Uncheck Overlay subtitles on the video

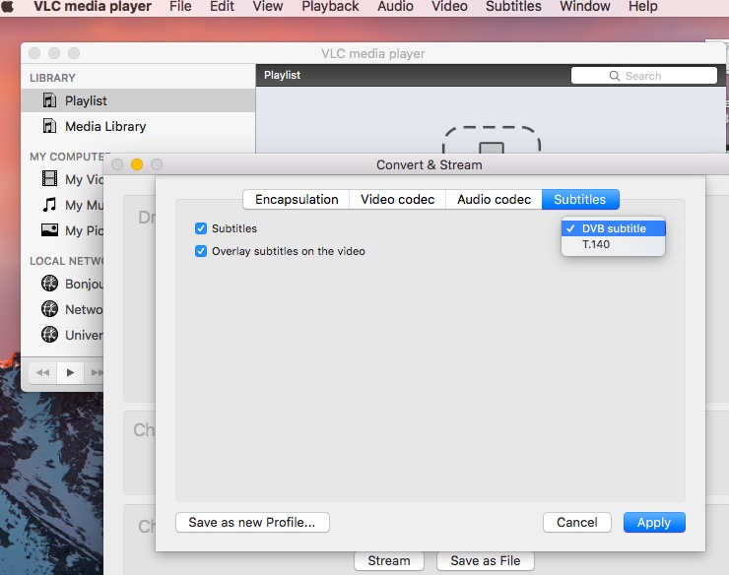201,251
